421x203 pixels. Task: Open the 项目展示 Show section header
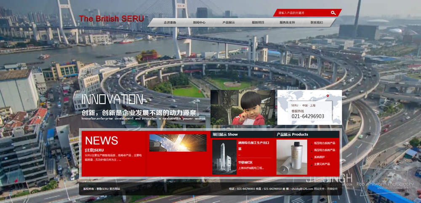225,134
